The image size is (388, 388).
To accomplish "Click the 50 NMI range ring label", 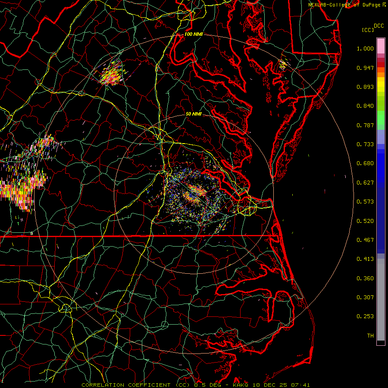I will [x=194, y=114].
